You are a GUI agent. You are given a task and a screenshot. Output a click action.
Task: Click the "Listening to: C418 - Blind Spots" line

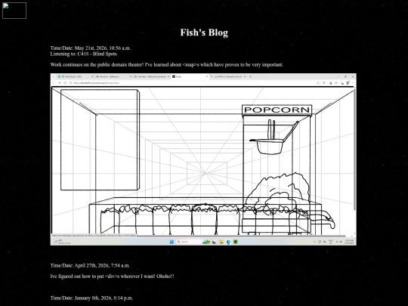click(84, 54)
